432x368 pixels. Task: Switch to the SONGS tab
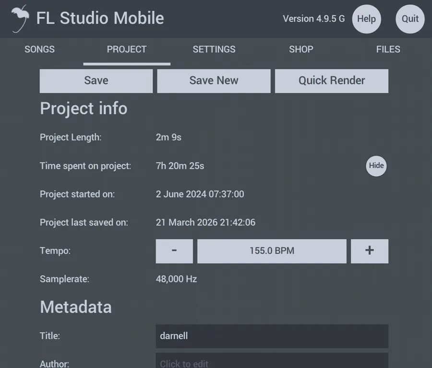(39, 49)
